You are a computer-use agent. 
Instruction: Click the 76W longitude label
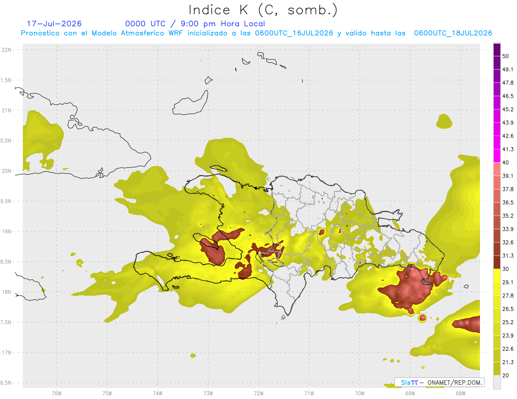point(56,393)
